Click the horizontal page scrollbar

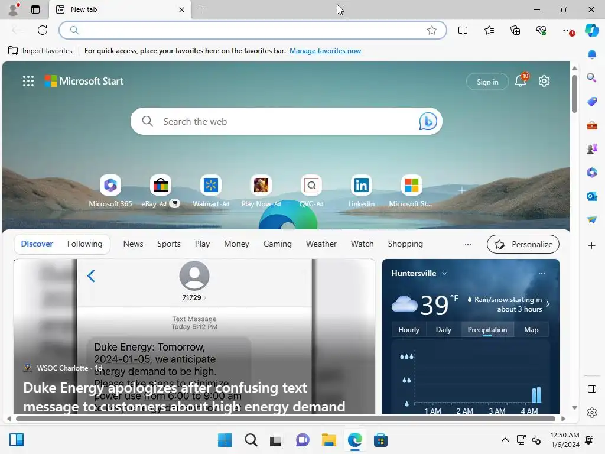[285, 419]
